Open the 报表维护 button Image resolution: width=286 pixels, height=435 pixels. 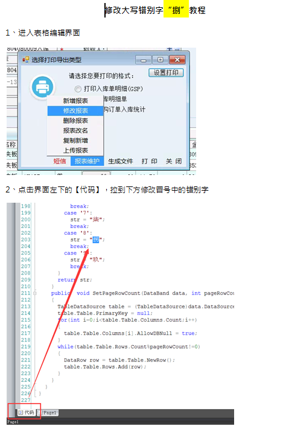87,161
